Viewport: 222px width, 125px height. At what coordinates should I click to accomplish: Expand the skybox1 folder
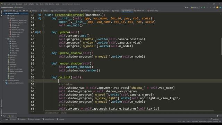(x=8, y=43)
